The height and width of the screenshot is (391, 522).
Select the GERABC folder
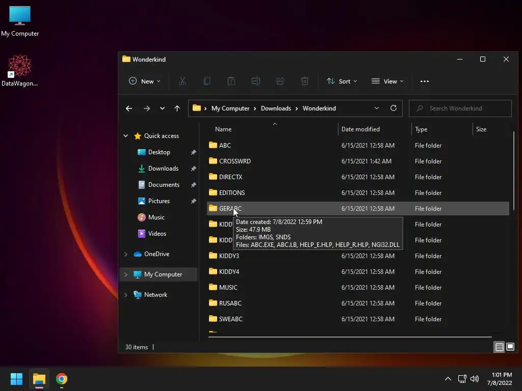click(358, 208)
